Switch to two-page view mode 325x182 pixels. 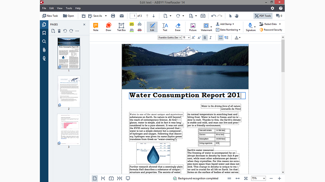pos(111,178)
